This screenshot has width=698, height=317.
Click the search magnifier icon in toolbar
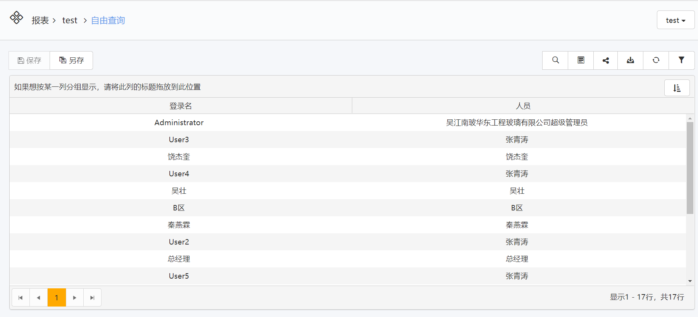[x=555, y=60]
